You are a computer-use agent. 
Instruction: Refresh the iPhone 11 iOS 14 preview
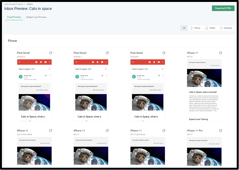pyautogui.click(x=220, y=53)
